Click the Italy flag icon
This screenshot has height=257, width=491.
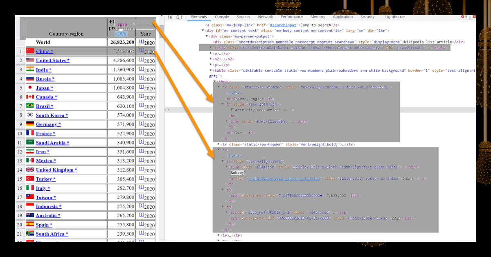[30, 188]
